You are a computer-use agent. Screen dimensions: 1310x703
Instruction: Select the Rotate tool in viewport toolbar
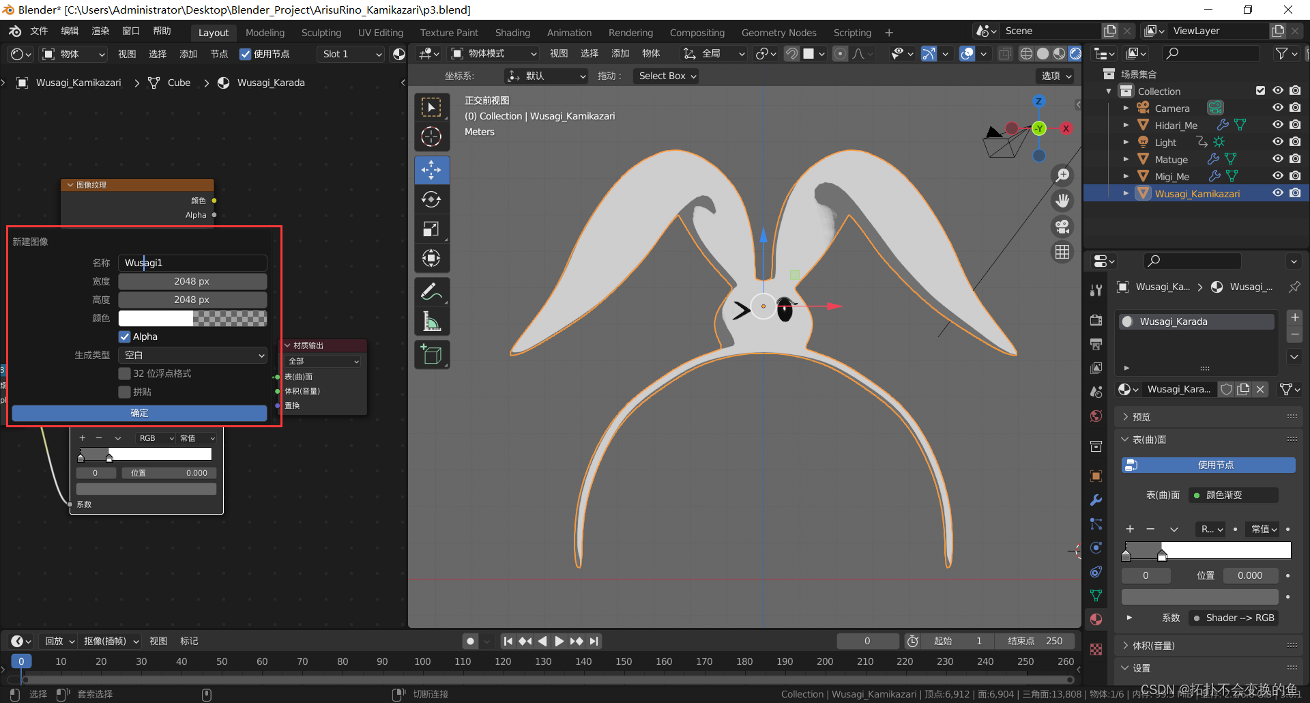pos(431,199)
